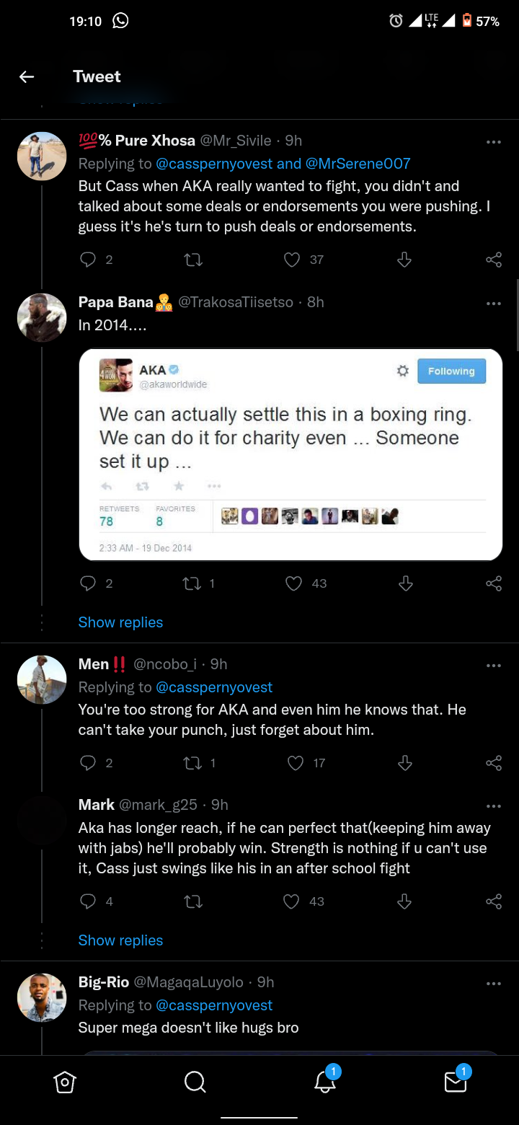This screenshot has height=1125, width=519.
Task: Open the three-dot menu on Big-Rio's tweet
Action: coord(494,984)
